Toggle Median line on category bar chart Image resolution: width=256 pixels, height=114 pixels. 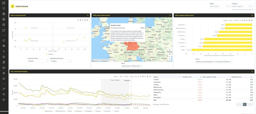[x=225, y=20]
